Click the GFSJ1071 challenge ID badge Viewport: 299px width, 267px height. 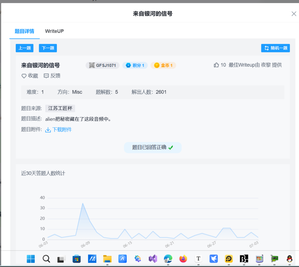click(102, 65)
